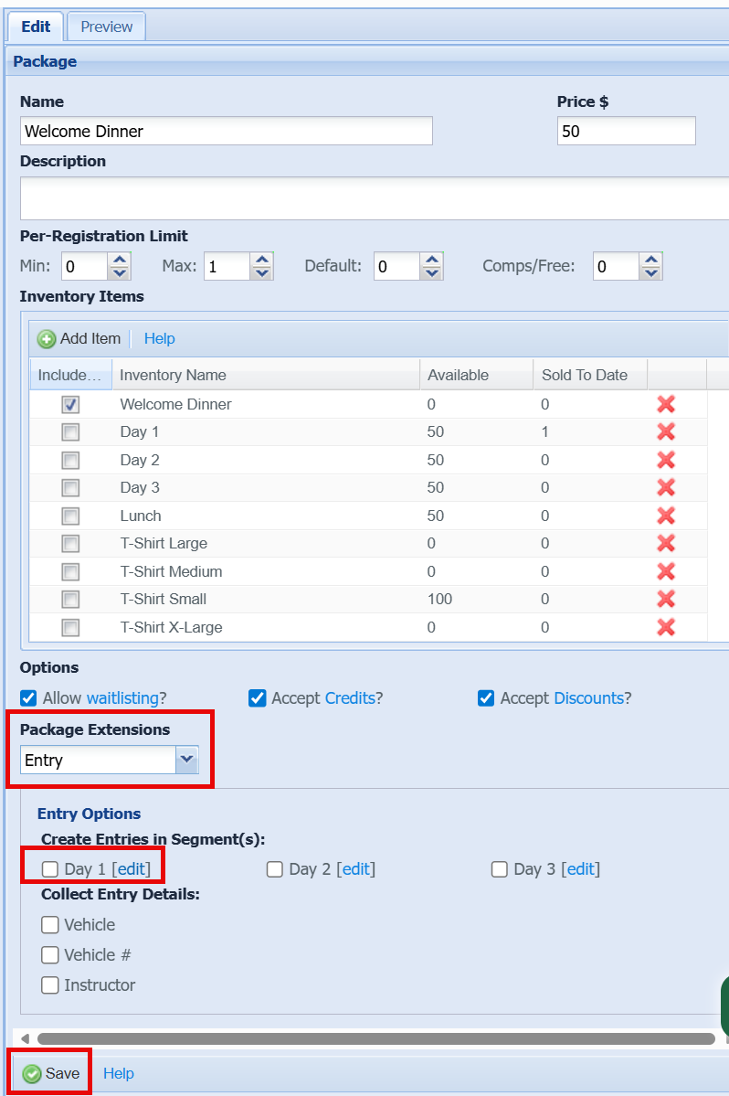Toggle the Allow waitlisting checkbox

click(28, 698)
